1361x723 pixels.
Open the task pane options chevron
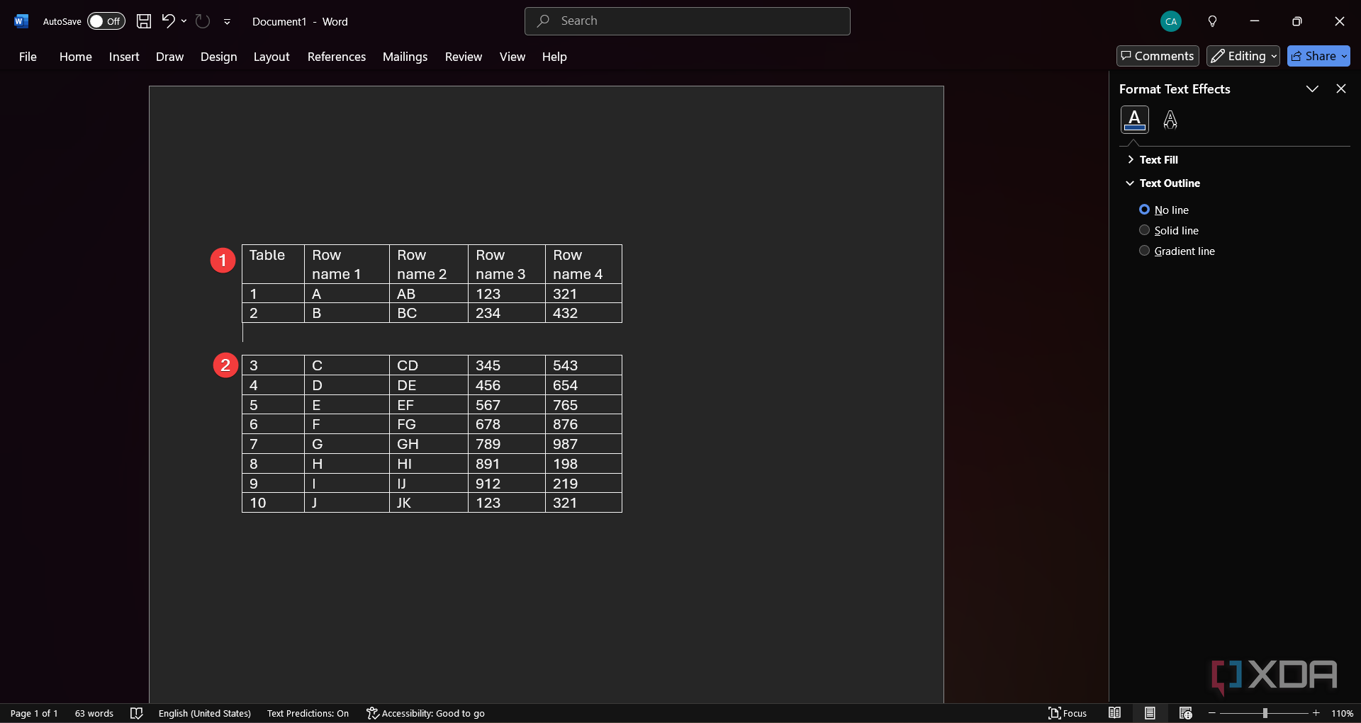click(x=1312, y=89)
